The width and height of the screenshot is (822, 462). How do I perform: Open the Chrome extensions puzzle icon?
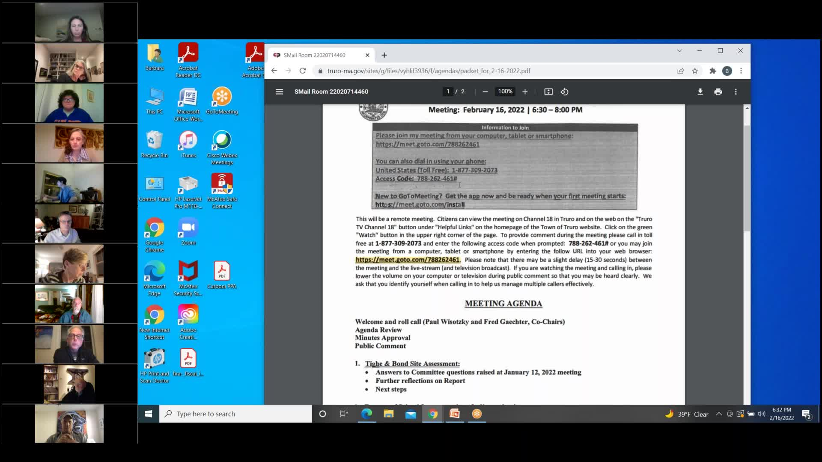(712, 71)
